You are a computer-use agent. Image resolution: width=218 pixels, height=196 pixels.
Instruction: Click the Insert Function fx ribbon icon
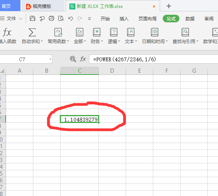click(7, 32)
